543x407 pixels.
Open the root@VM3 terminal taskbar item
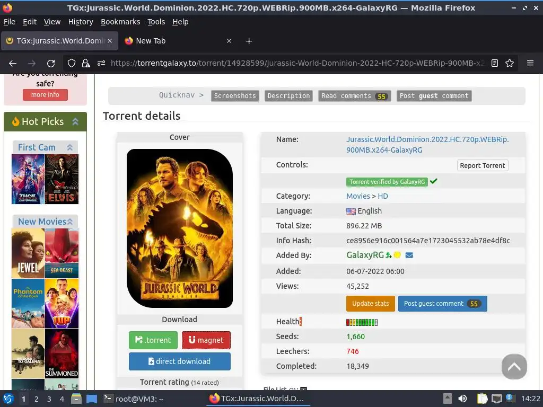pyautogui.click(x=133, y=399)
